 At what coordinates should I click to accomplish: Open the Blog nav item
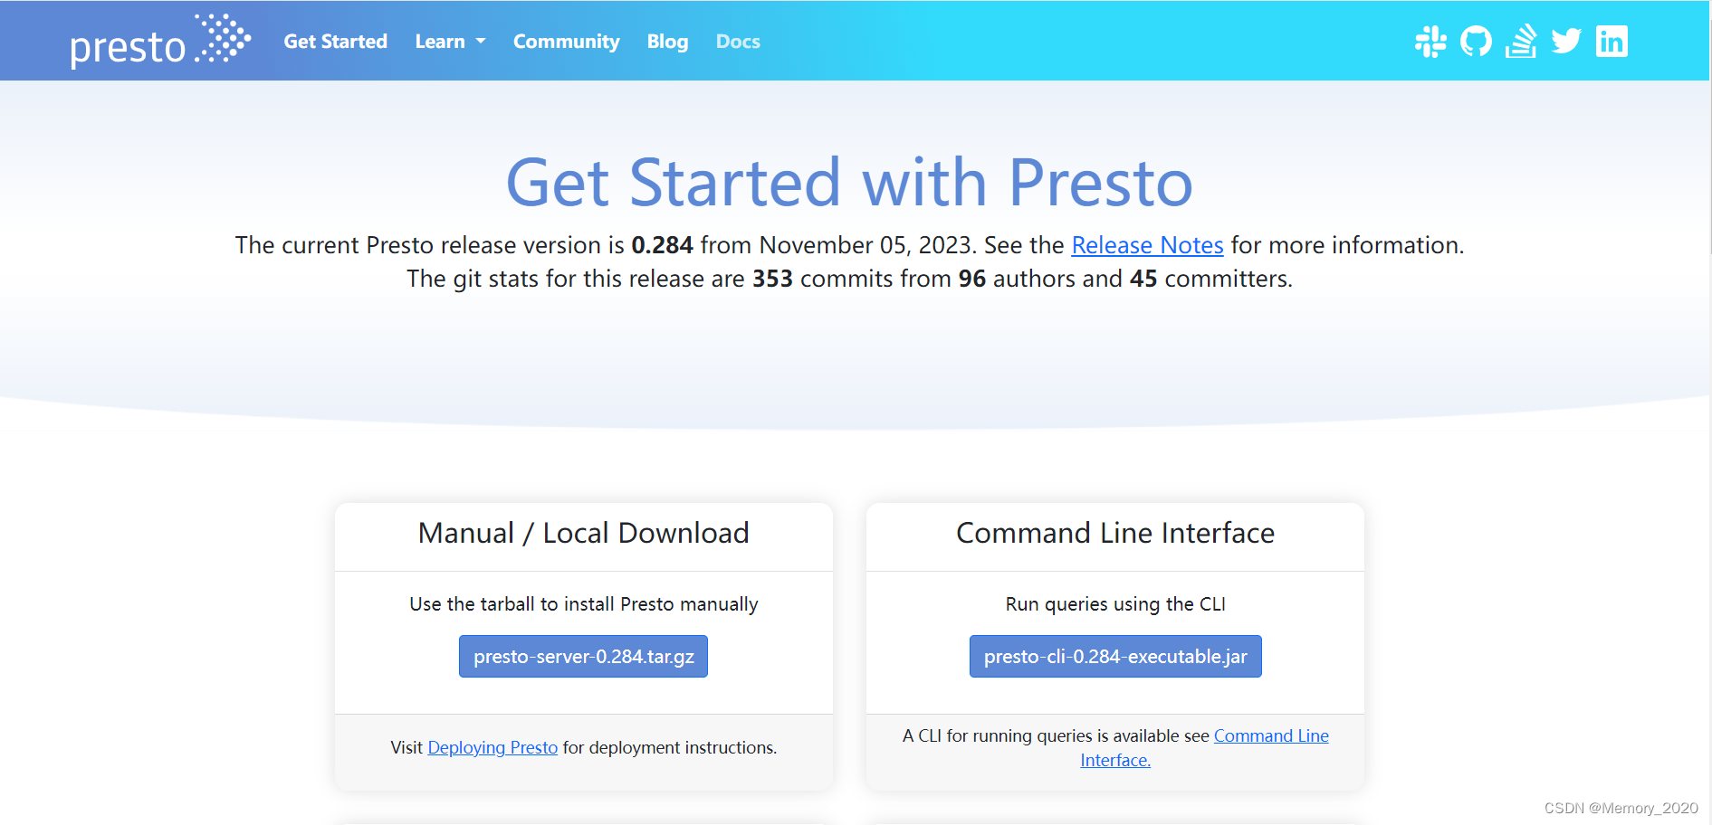pyautogui.click(x=667, y=42)
